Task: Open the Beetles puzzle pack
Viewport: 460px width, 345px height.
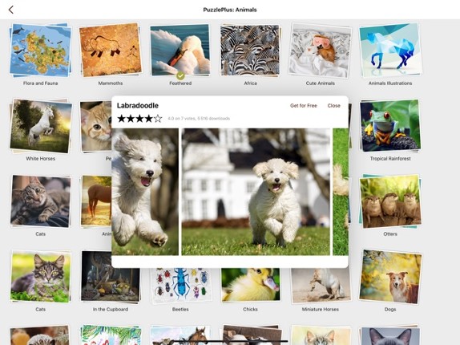Action: click(x=180, y=286)
